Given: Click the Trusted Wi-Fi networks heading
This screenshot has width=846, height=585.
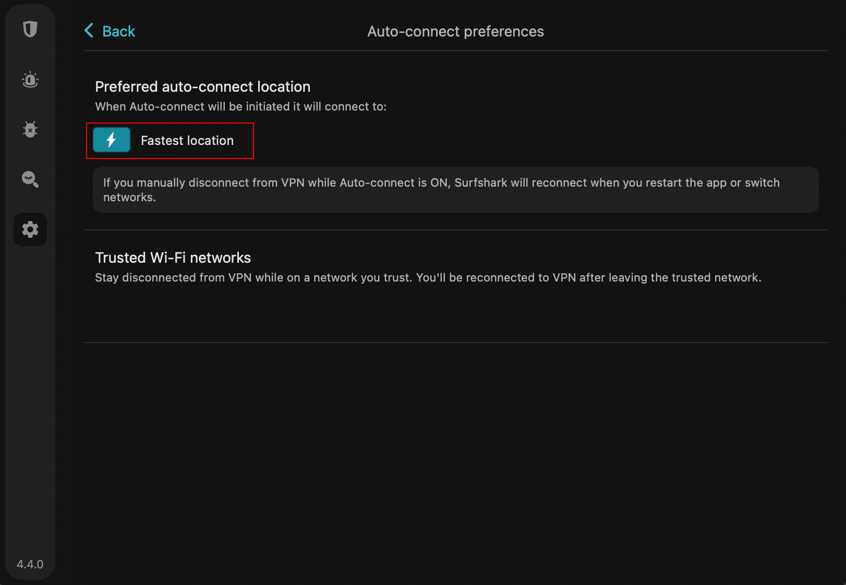Looking at the screenshot, I should click(x=173, y=257).
